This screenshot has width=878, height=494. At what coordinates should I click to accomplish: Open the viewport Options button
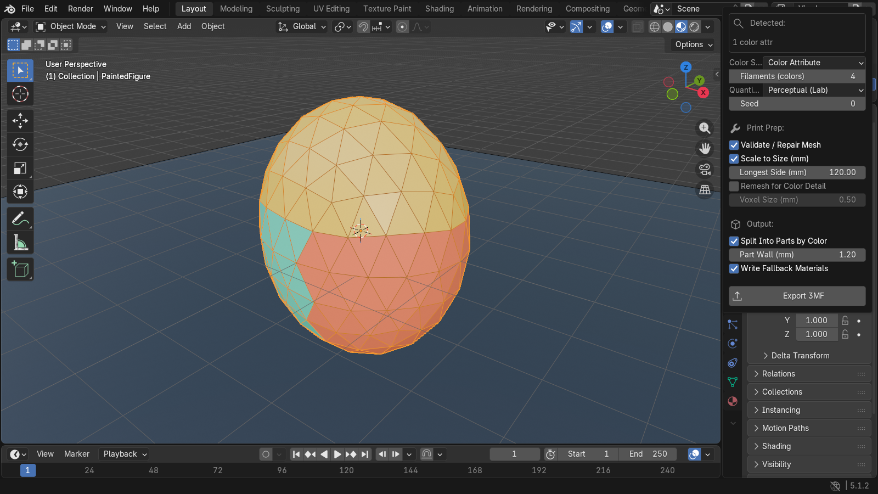pos(694,44)
